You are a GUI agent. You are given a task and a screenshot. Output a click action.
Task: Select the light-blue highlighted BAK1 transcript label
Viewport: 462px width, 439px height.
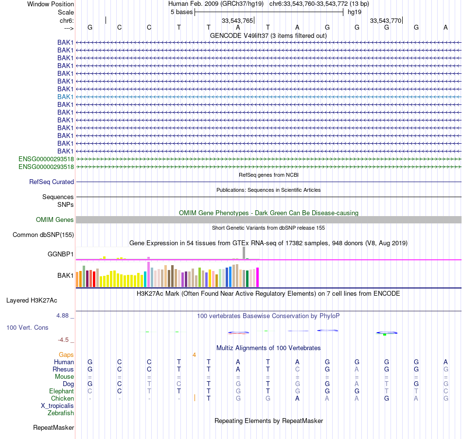pyautogui.click(x=66, y=97)
